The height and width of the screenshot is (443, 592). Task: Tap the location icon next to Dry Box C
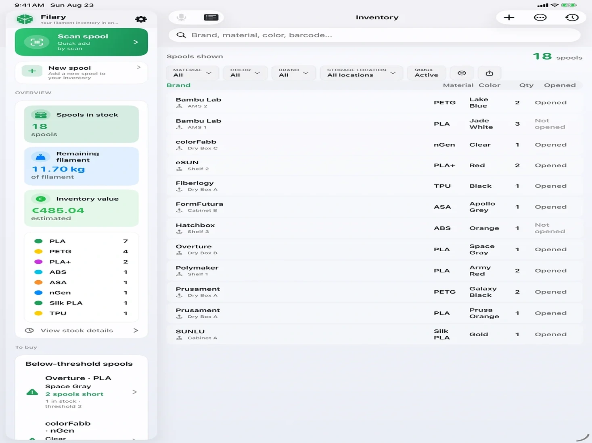(x=180, y=148)
